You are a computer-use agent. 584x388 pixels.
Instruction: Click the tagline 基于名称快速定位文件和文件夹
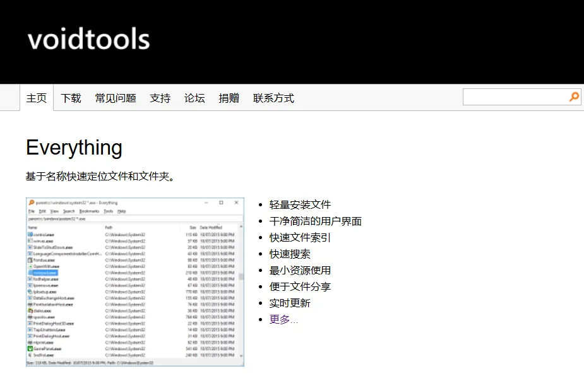[100, 176]
